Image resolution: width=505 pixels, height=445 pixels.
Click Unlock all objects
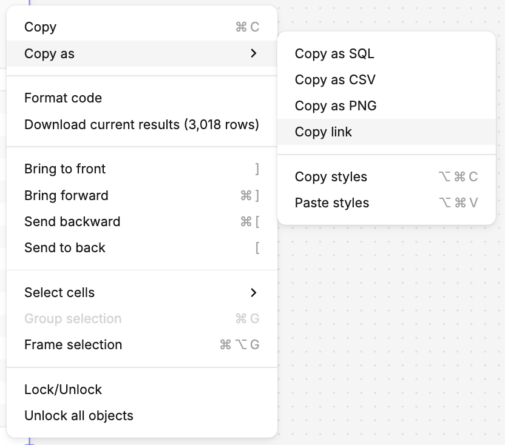coord(79,416)
